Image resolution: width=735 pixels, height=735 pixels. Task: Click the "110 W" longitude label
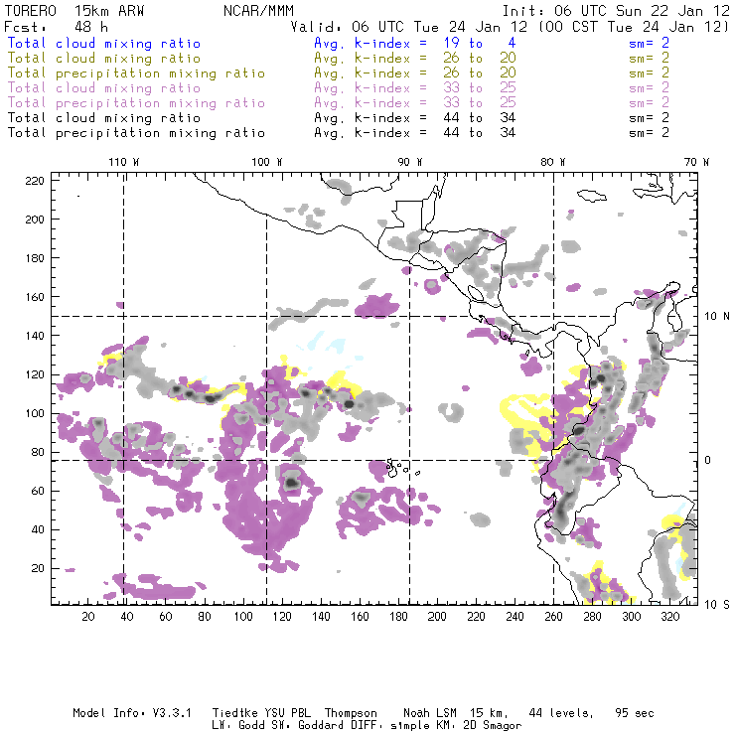click(x=124, y=162)
